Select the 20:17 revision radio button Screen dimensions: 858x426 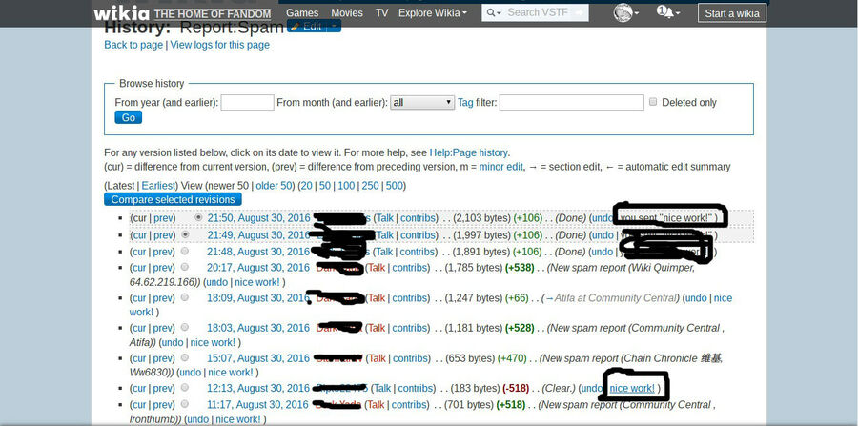point(185,267)
